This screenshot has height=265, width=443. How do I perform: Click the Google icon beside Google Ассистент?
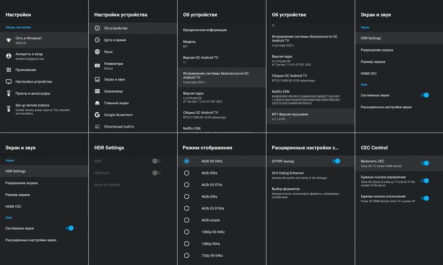coord(97,115)
